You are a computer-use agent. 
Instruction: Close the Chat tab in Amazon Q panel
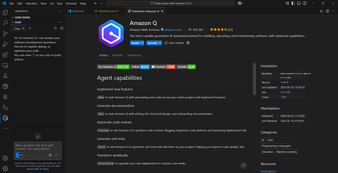(23, 29)
